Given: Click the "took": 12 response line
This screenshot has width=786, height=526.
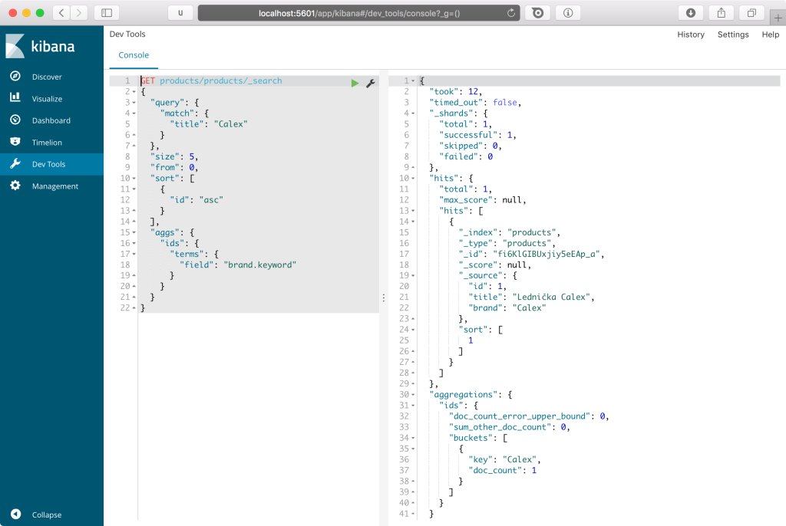Looking at the screenshot, I should pyautogui.click(x=456, y=92).
